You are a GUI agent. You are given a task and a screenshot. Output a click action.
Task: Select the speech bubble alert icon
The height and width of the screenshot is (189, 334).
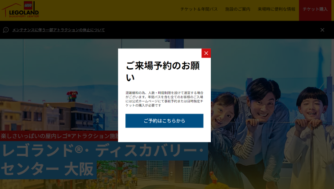tap(6, 30)
